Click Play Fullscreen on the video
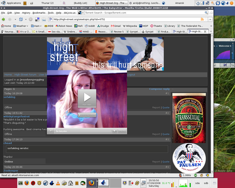Image resolution: width=235 pixels, height=188 pixels. click(x=87, y=115)
